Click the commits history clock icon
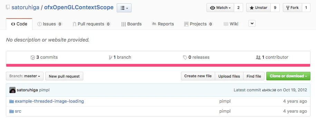 [x=33, y=57]
